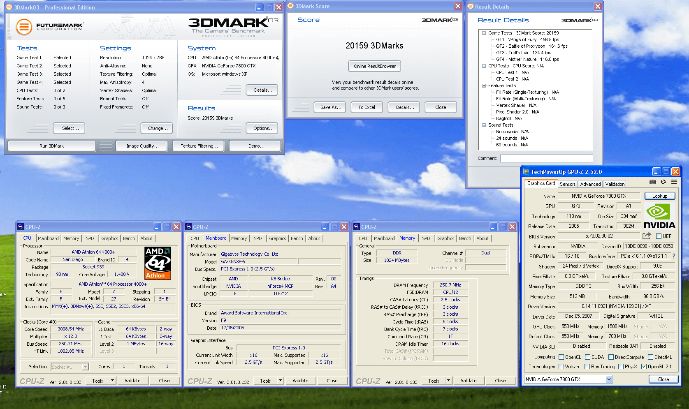
Task: Click the GPU Name field 'NVIDIA GeForce 7800 GTX'
Action: click(599, 196)
